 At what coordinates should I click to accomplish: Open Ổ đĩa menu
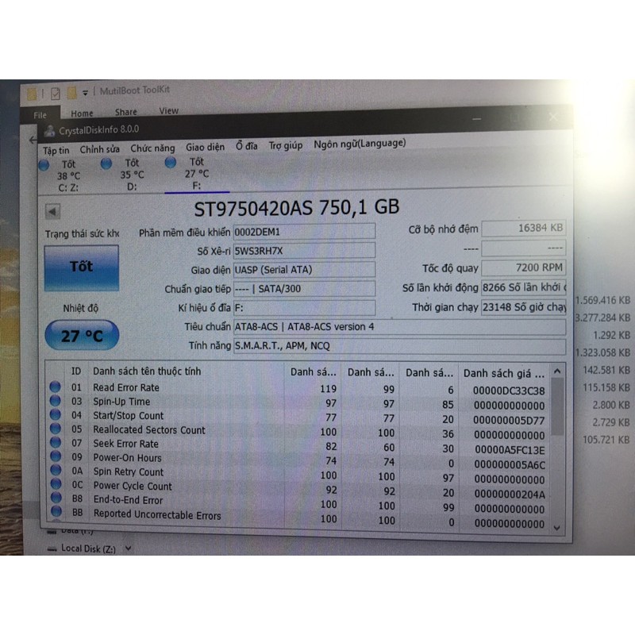coord(247,145)
